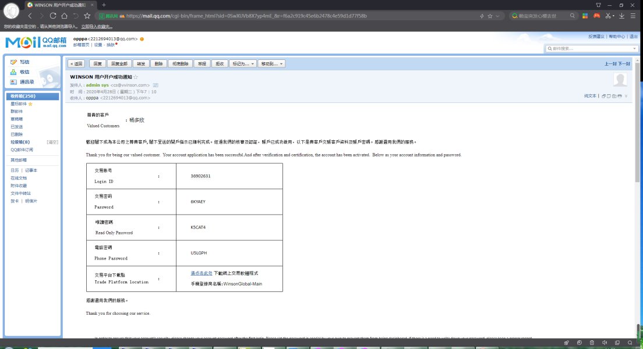Open 附件收藏 attachment favorites
The image size is (643, 349).
[19, 186]
